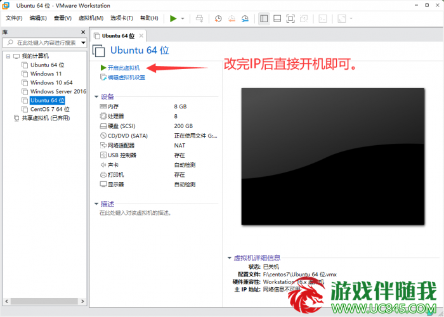Click the green power-on play toolbar button
This screenshot has width=444, height=317.
point(173,18)
